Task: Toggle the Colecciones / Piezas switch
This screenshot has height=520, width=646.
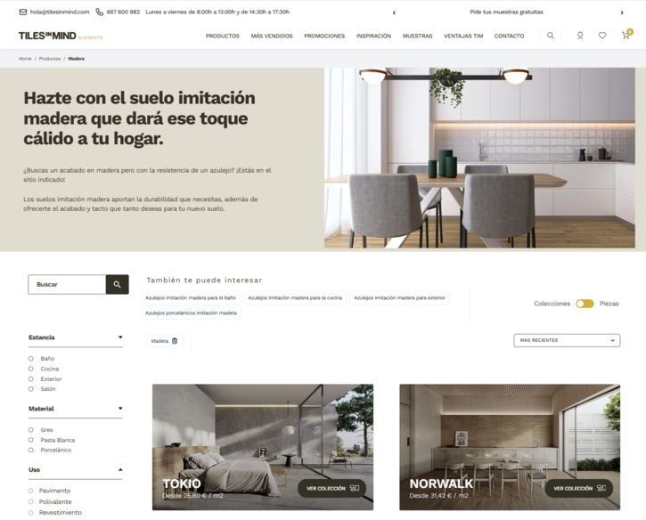Action: coord(585,304)
